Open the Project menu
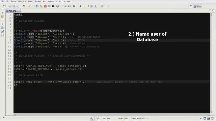This screenshot has width=216, height=121. tap(38, 1)
